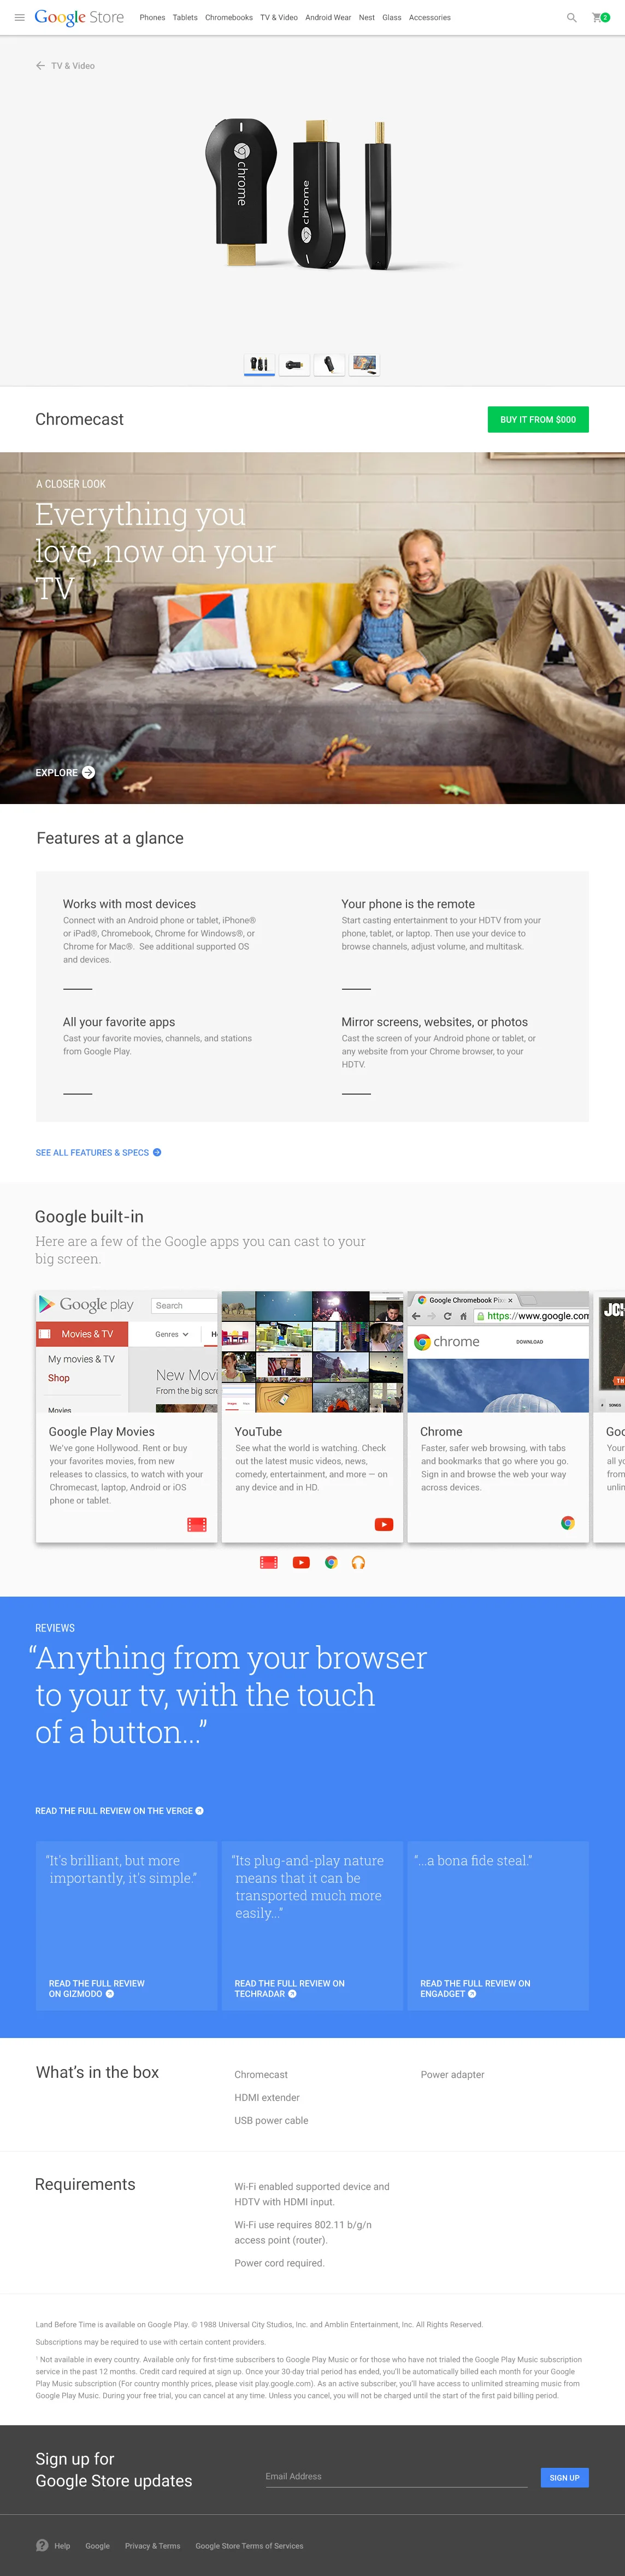The width and height of the screenshot is (625, 2576).
Task: Open the Privacy & Terms footer link
Action: (x=152, y=2545)
